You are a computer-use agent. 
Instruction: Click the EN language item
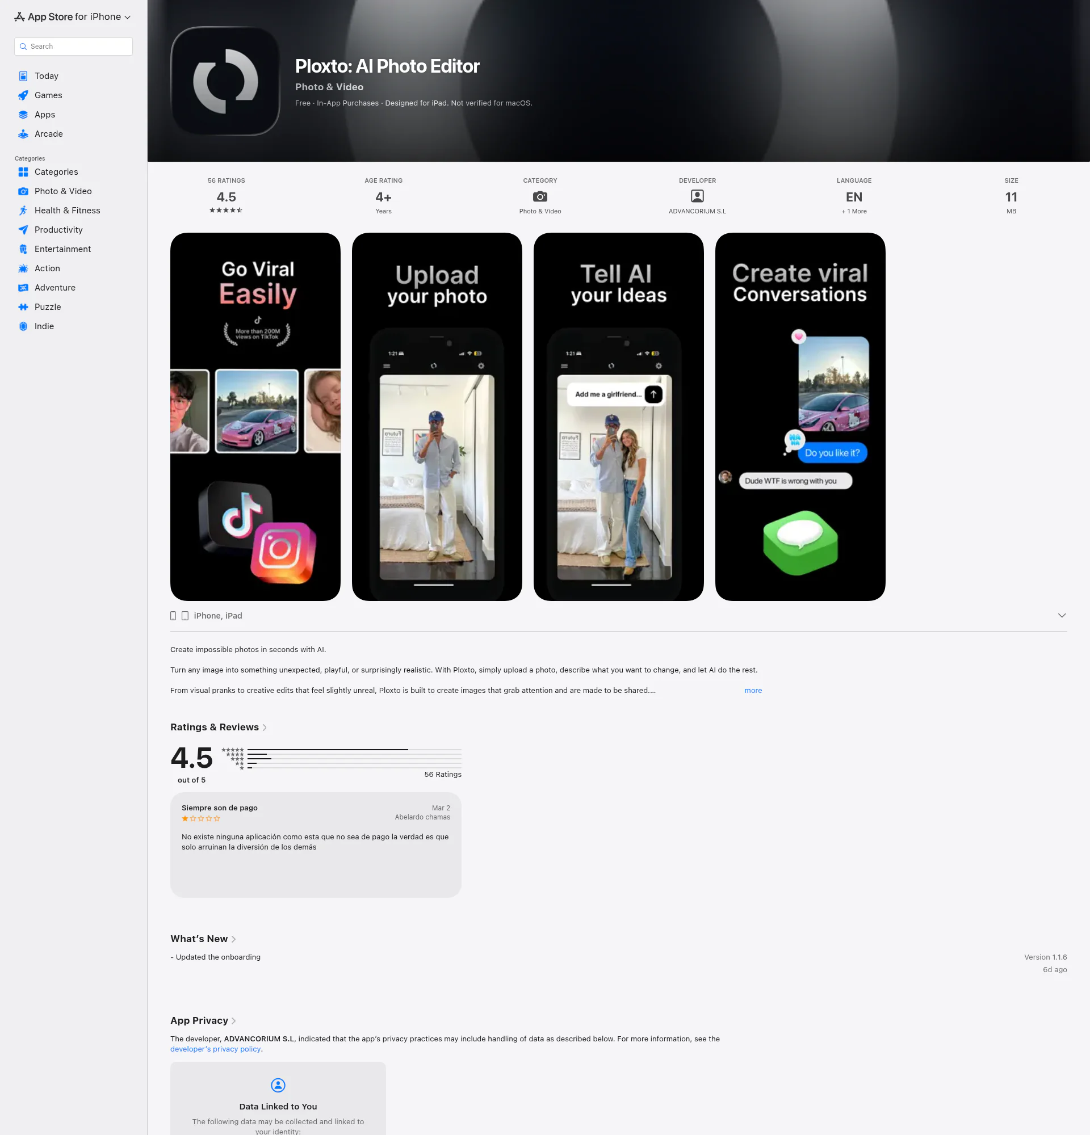854,196
